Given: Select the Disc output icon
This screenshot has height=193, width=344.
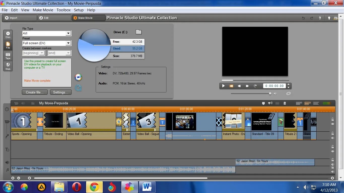Looking at the screenshot, I should pyautogui.click(x=8, y=35).
